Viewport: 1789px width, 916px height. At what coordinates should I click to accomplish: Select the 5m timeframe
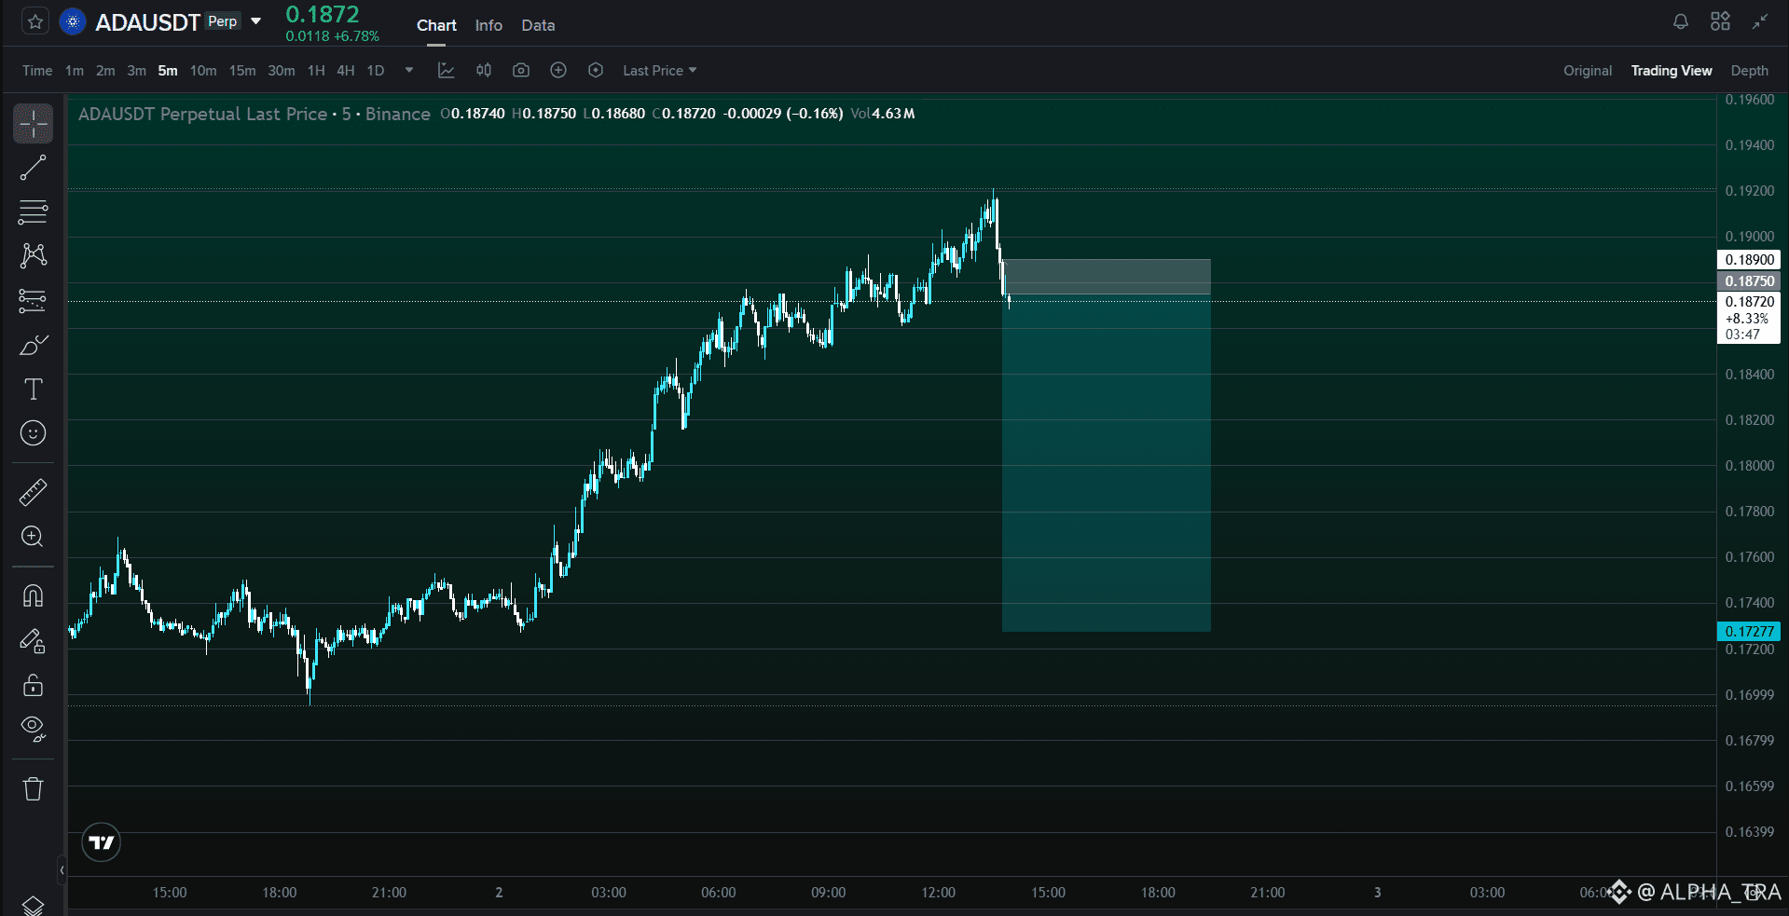click(x=168, y=71)
